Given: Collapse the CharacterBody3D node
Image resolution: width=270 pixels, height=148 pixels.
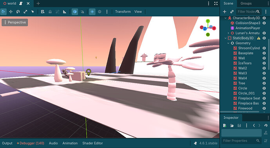Looking at the screenshot, I should pos(225,18).
